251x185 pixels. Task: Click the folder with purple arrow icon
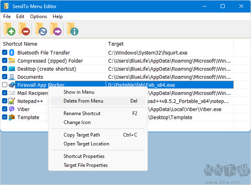click(x=55, y=29)
